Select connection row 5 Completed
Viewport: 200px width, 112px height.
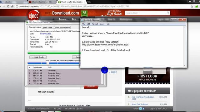pyautogui.click(x=64, y=81)
